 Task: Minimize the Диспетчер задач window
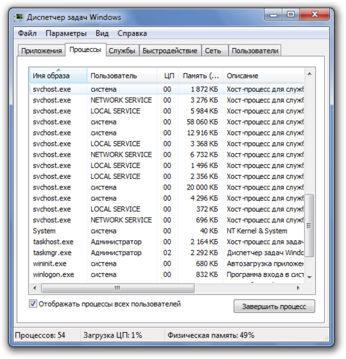(x=273, y=15)
